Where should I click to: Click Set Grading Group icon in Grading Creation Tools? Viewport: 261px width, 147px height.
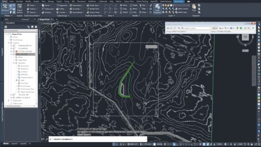coord(168,28)
